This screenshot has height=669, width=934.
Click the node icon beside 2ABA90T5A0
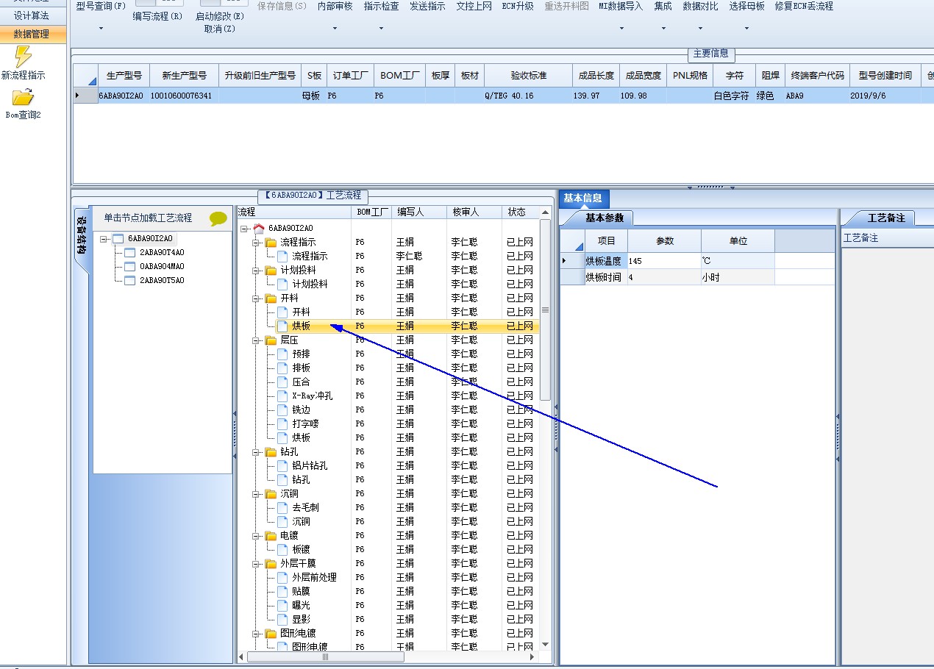pyautogui.click(x=130, y=281)
